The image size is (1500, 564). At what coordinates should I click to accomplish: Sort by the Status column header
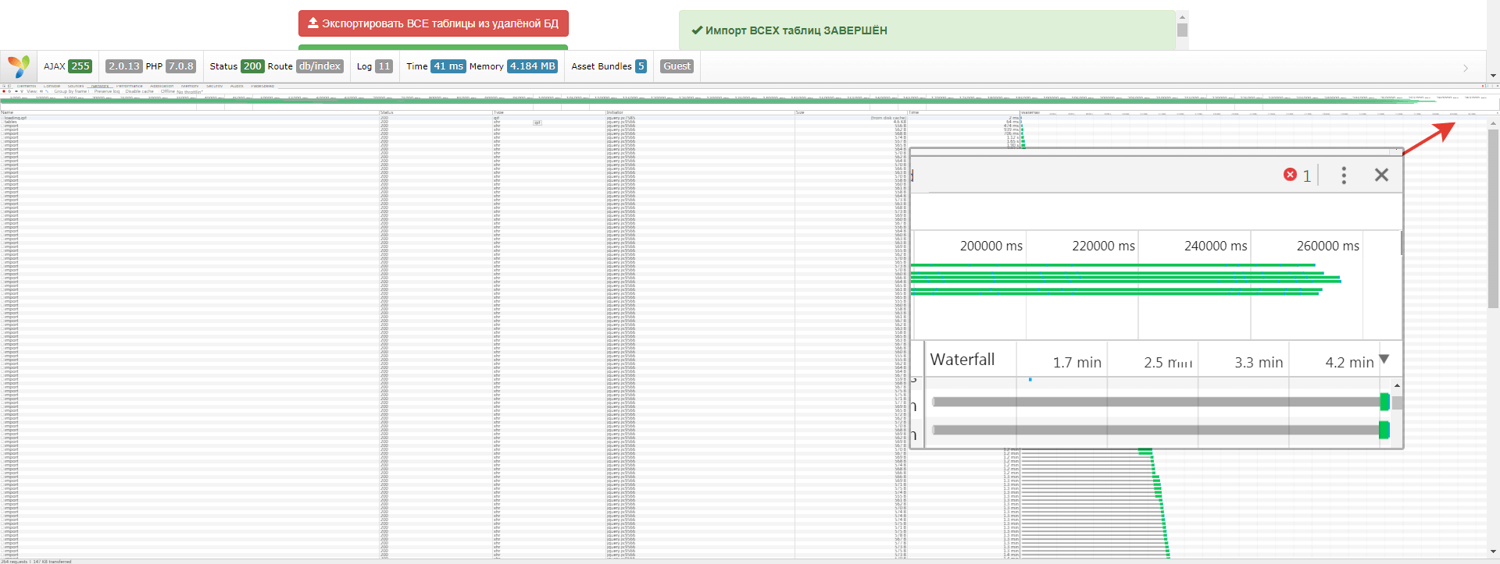[x=435, y=112]
